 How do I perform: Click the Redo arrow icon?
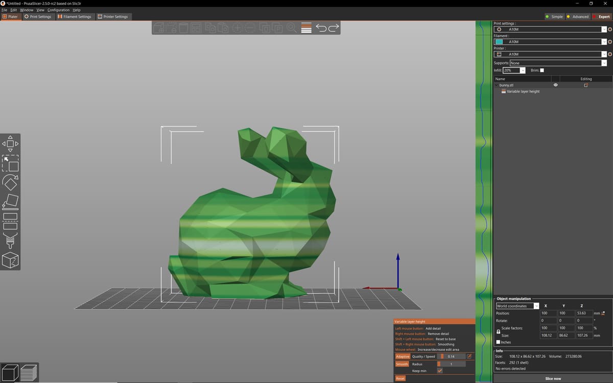(x=334, y=28)
